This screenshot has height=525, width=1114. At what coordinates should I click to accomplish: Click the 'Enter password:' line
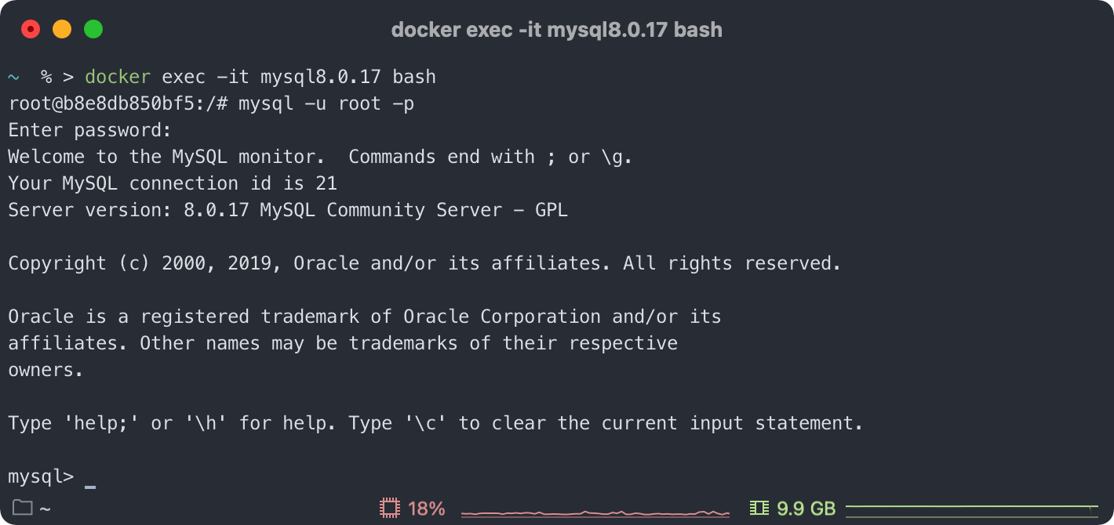click(90, 130)
